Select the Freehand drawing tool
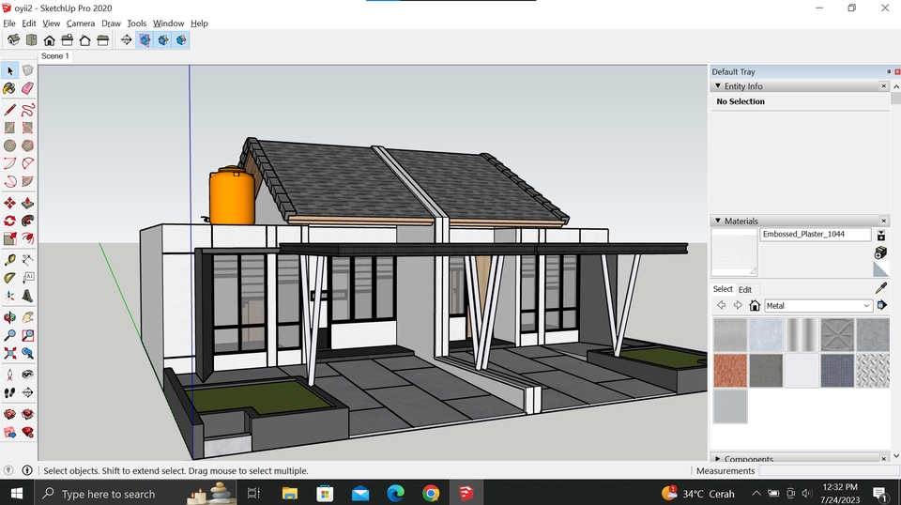Image resolution: width=901 pixels, height=505 pixels. coord(27,110)
